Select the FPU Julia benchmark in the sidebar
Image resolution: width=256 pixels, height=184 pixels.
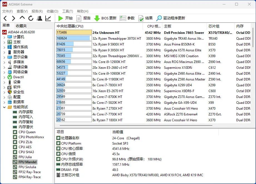pos(25,157)
